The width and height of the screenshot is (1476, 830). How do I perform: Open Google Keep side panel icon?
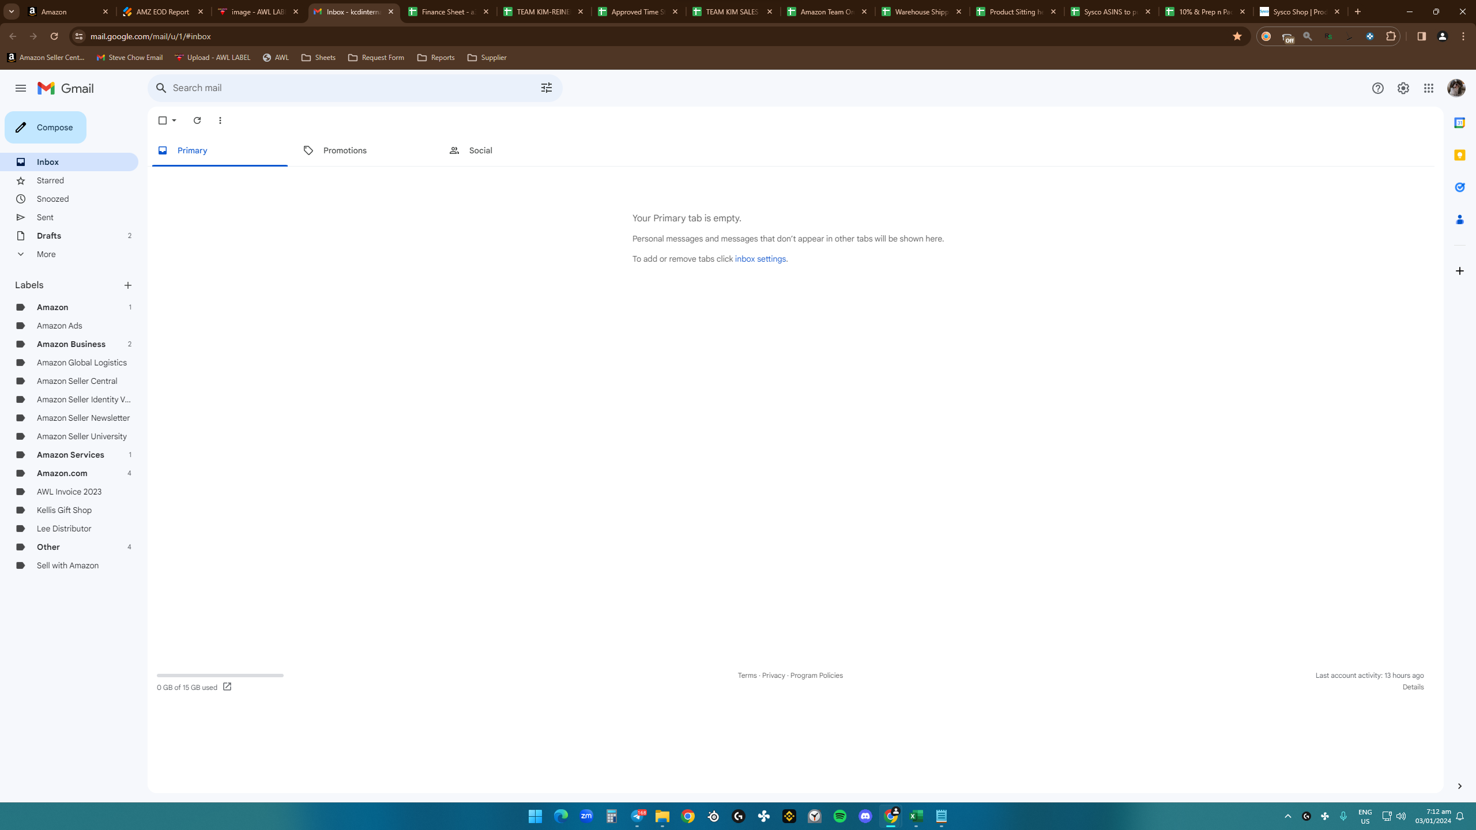pos(1459,155)
